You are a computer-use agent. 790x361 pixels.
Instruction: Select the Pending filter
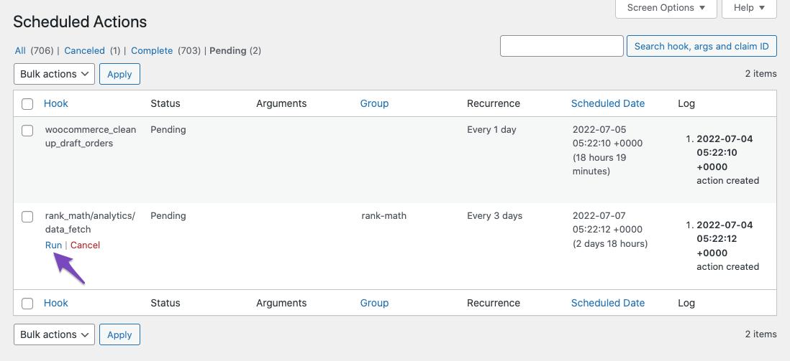[x=228, y=51]
